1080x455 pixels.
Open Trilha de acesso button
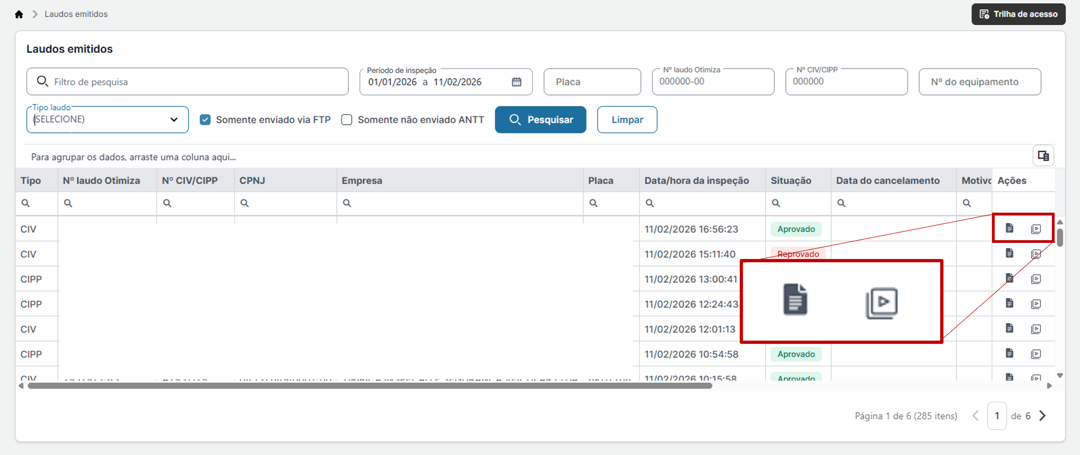click(x=1018, y=14)
